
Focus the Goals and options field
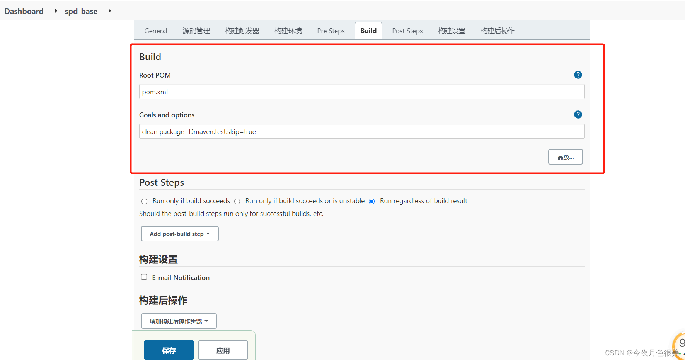[362, 131]
